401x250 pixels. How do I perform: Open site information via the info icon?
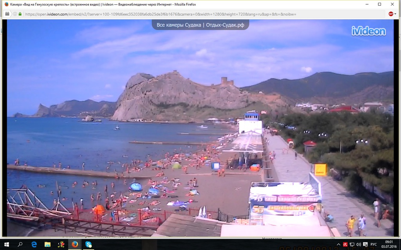14,14
